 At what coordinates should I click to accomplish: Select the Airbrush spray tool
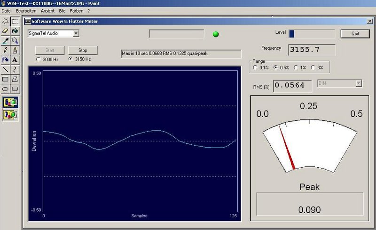[x=5, y=60]
